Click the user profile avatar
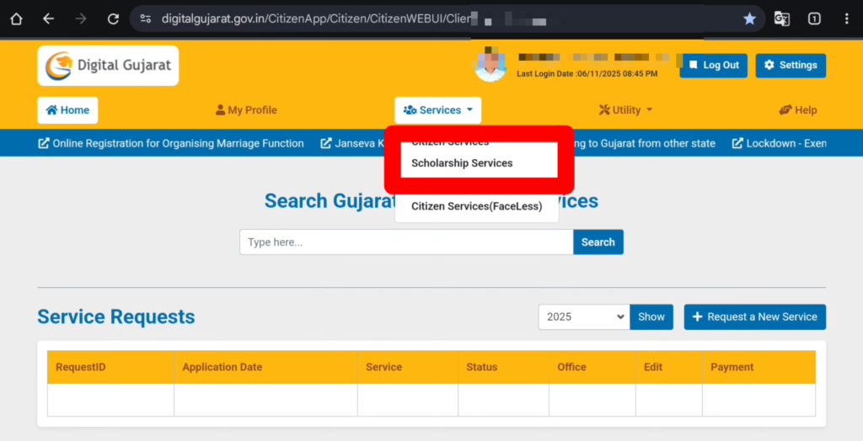Image resolution: width=863 pixels, height=441 pixels. pos(490,66)
